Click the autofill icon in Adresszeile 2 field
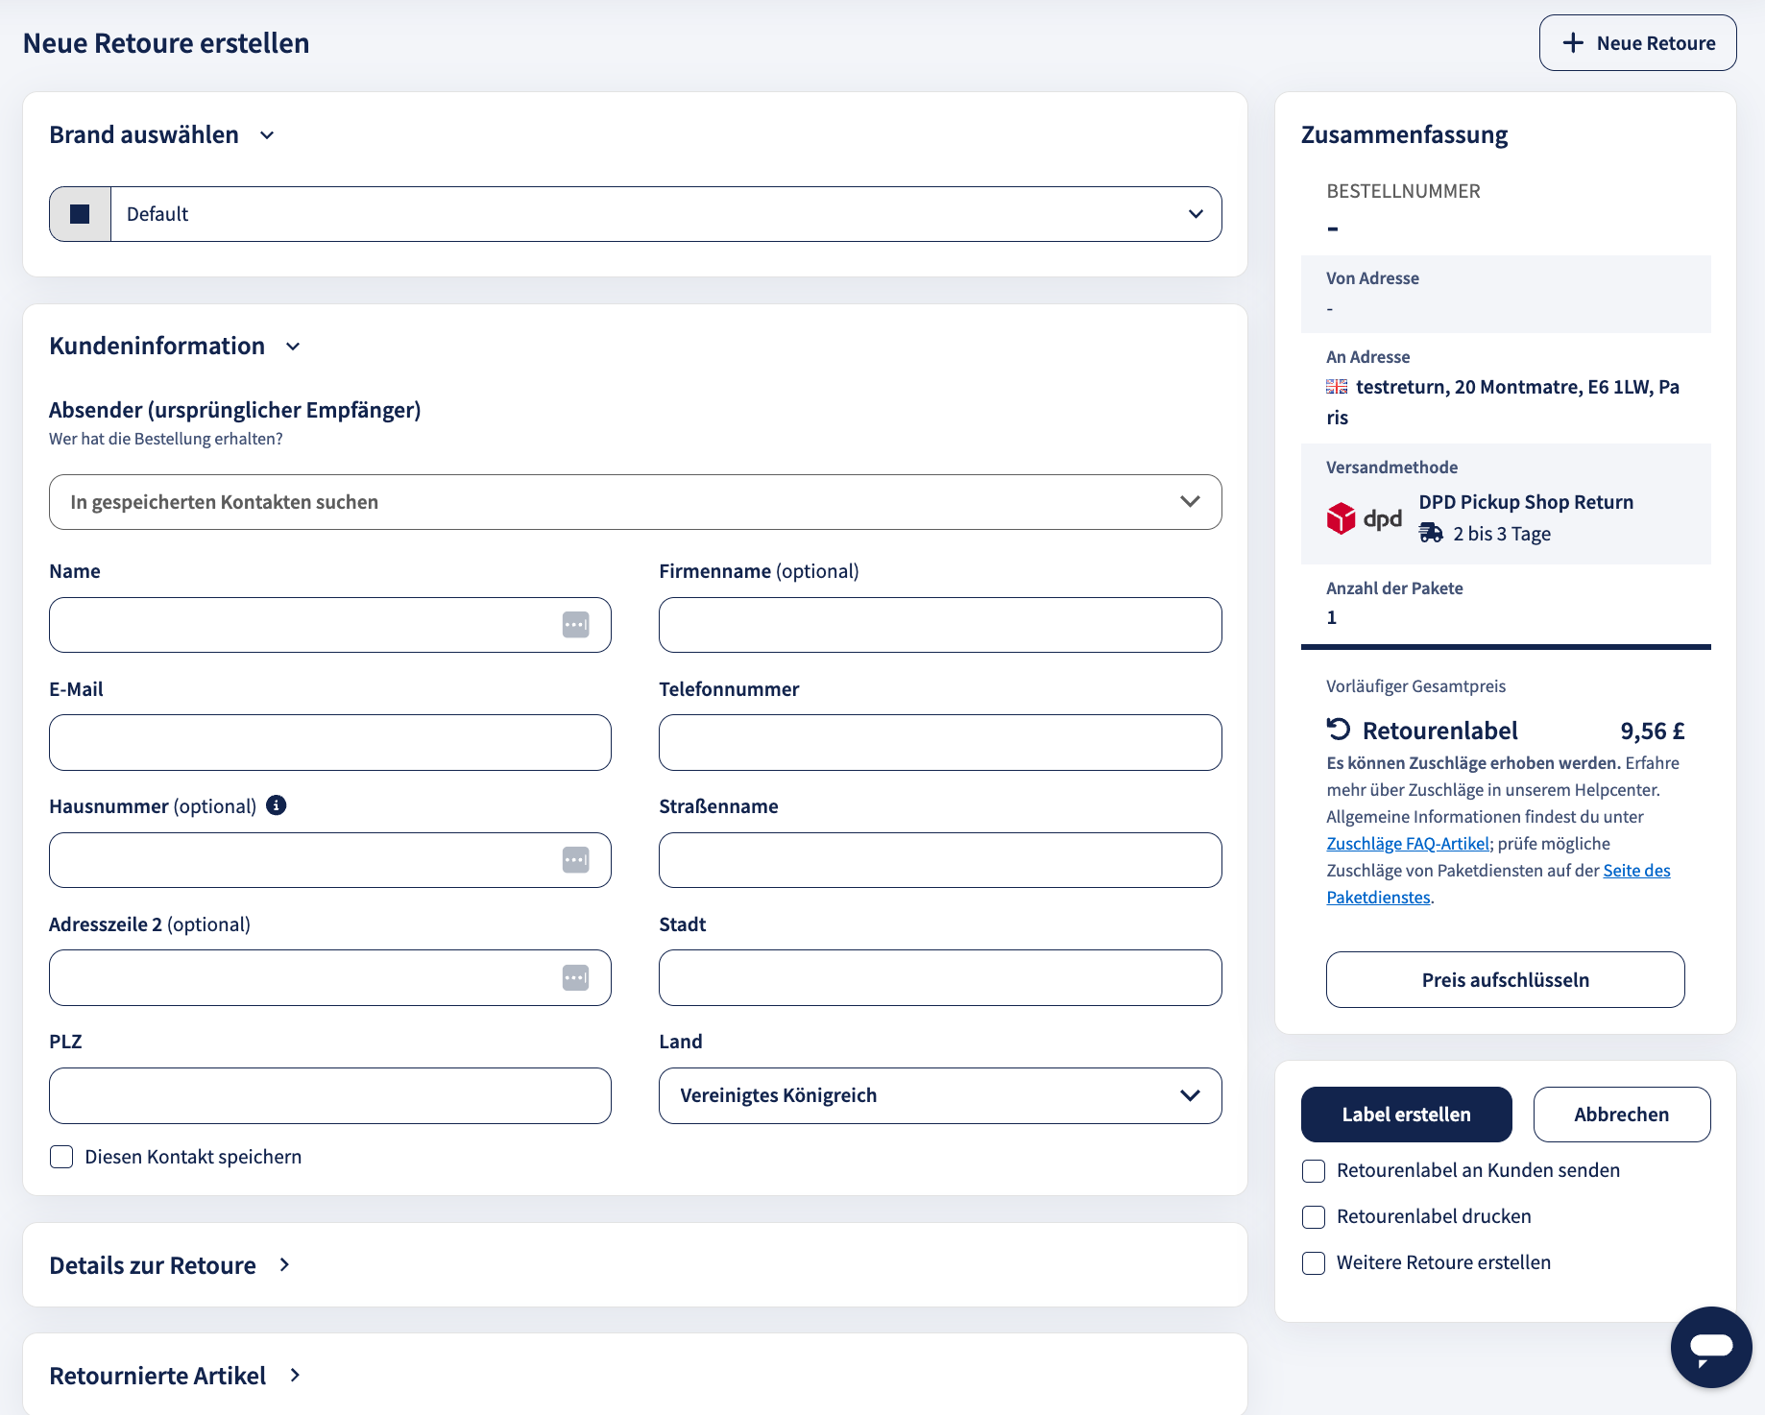This screenshot has height=1415, width=1765. click(575, 978)
